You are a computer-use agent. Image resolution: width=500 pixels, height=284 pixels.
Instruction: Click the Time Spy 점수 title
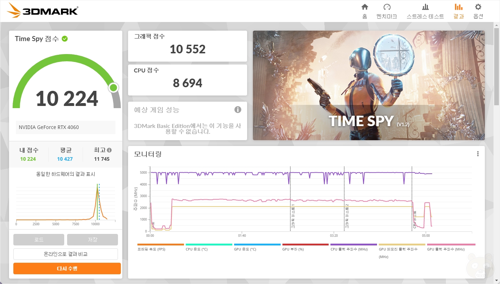37,39
